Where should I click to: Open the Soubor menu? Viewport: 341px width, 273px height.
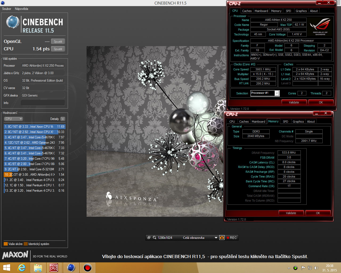tap(7, 9)
